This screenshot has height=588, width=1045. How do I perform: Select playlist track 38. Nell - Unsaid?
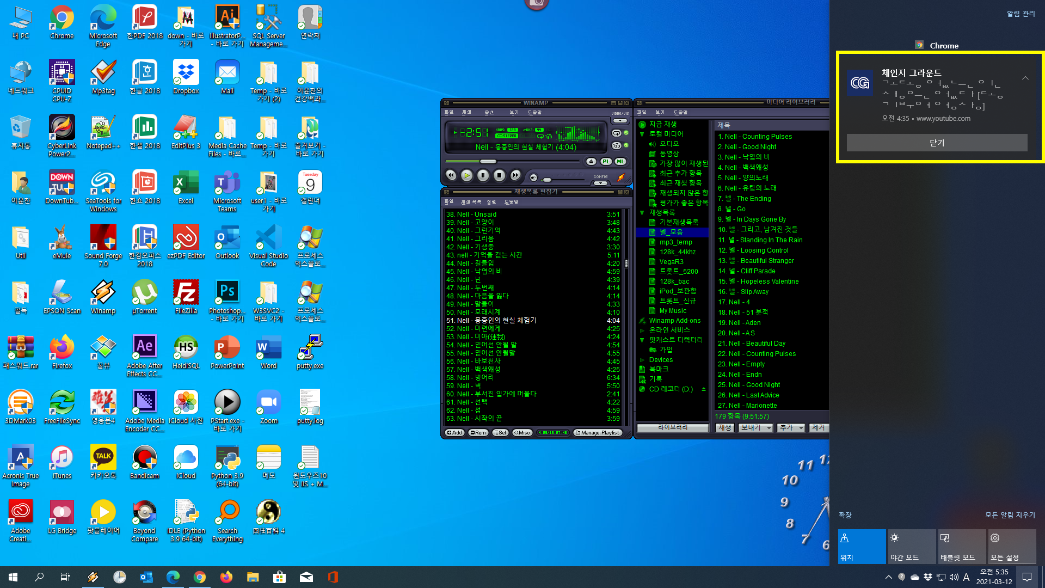pos(532,215)
